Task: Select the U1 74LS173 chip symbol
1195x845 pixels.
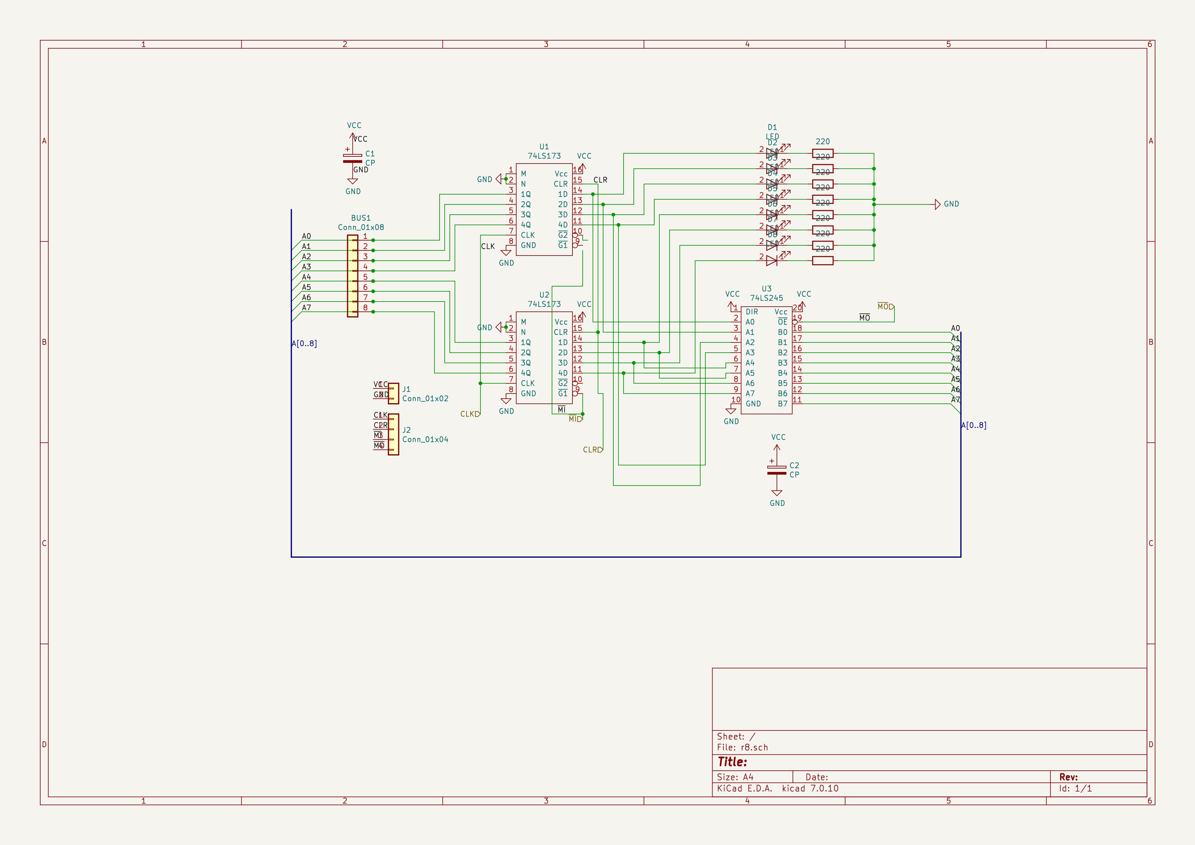Action: point(544,209)
